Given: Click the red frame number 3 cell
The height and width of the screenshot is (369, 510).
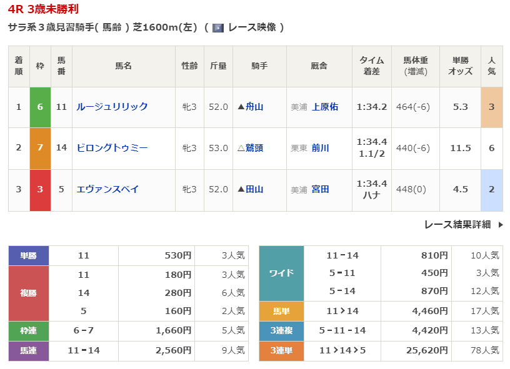Looking at the screenshot, I should (x=40, y=189).
